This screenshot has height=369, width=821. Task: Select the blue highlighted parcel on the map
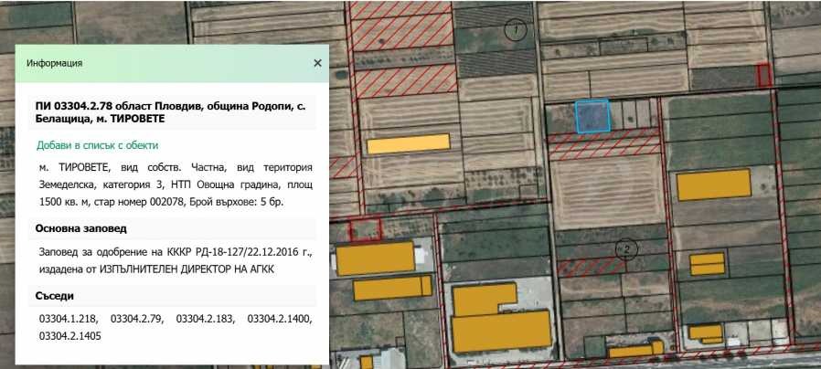[x=592, y=116]
